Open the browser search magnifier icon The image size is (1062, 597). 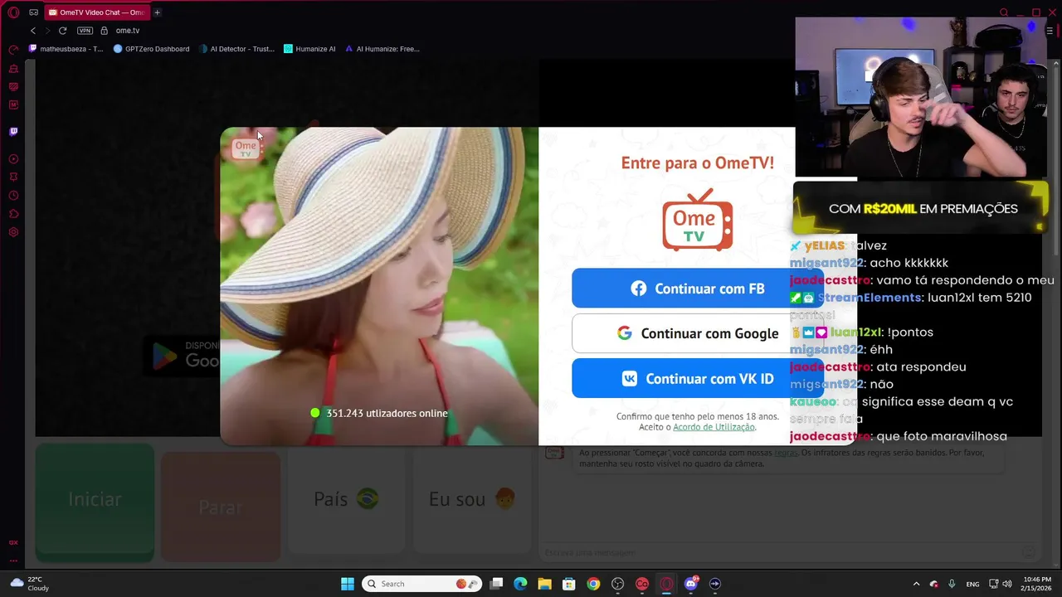pyautogui.click(x=1003, y=12)
